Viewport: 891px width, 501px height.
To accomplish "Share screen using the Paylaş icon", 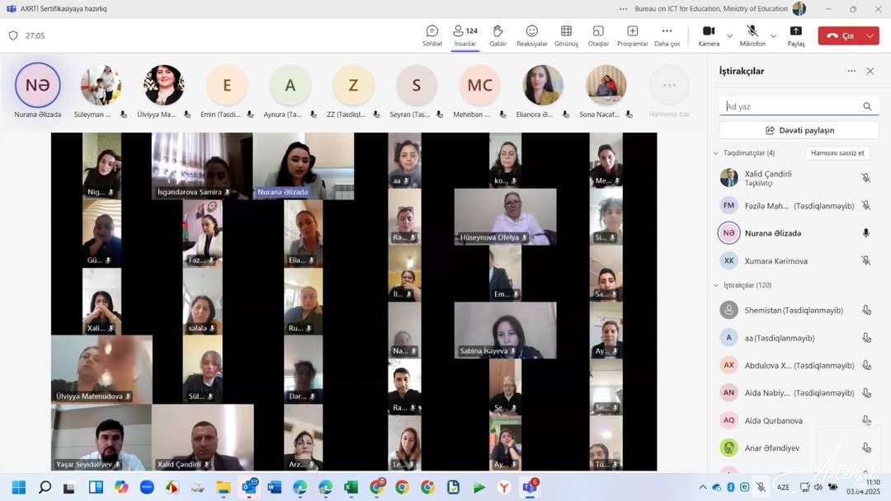I will [x=795, y=35].
